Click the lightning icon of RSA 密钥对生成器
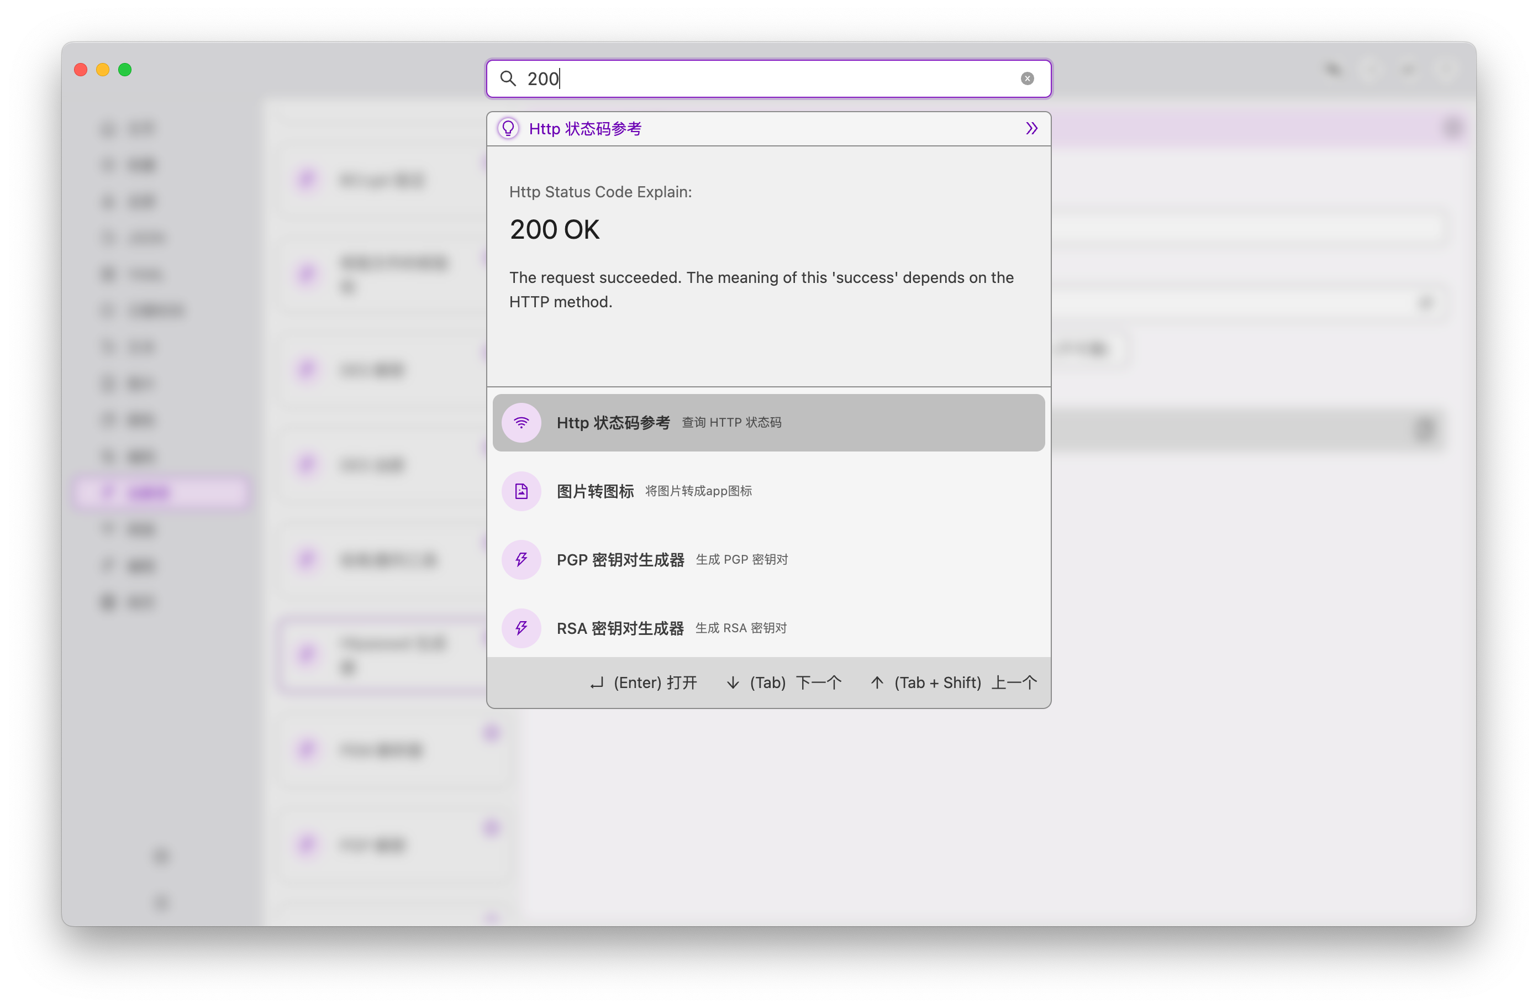Viewport: 1538px width, 1008px height. click(521, 628)
